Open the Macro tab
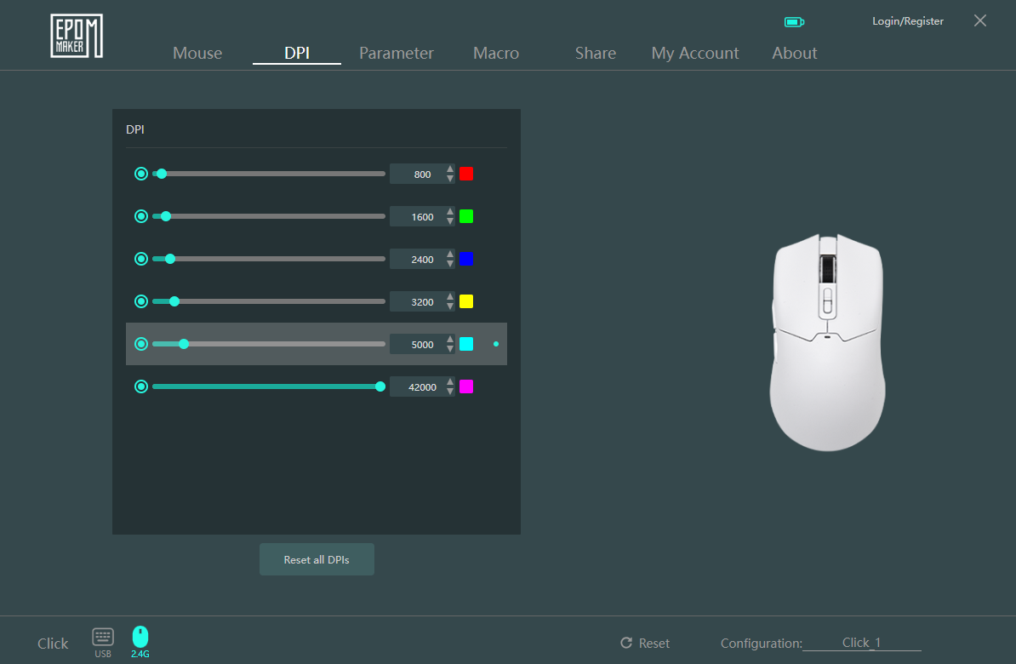The width and height of the screenshot is (1016, 664). [x=495, y=53]
